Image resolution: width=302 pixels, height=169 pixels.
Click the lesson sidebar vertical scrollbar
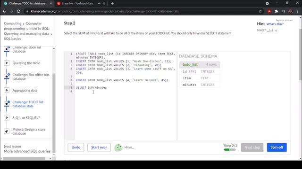(x=54, y=113)
